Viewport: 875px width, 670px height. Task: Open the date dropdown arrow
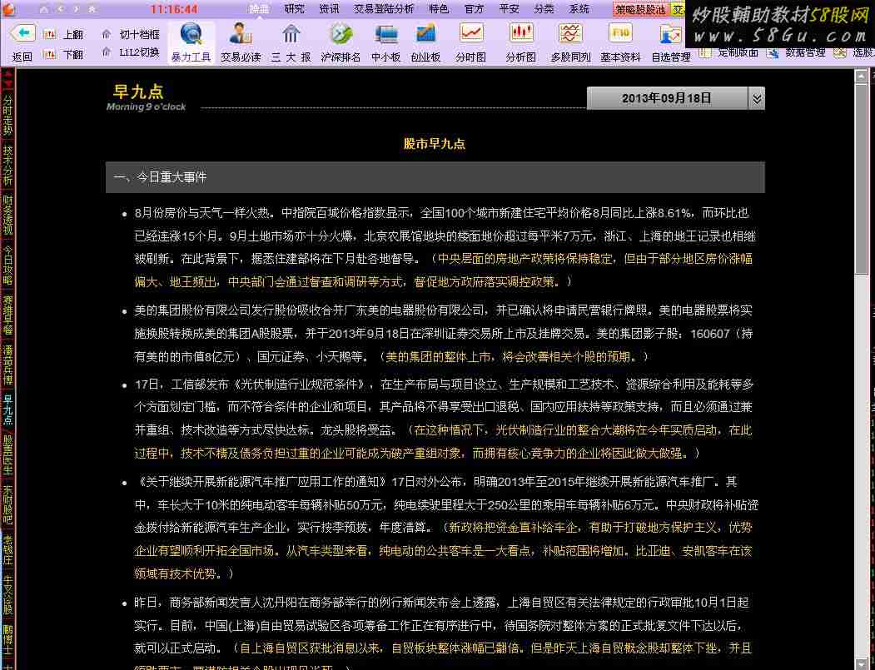pyautogui.click(x=757, y=99)
